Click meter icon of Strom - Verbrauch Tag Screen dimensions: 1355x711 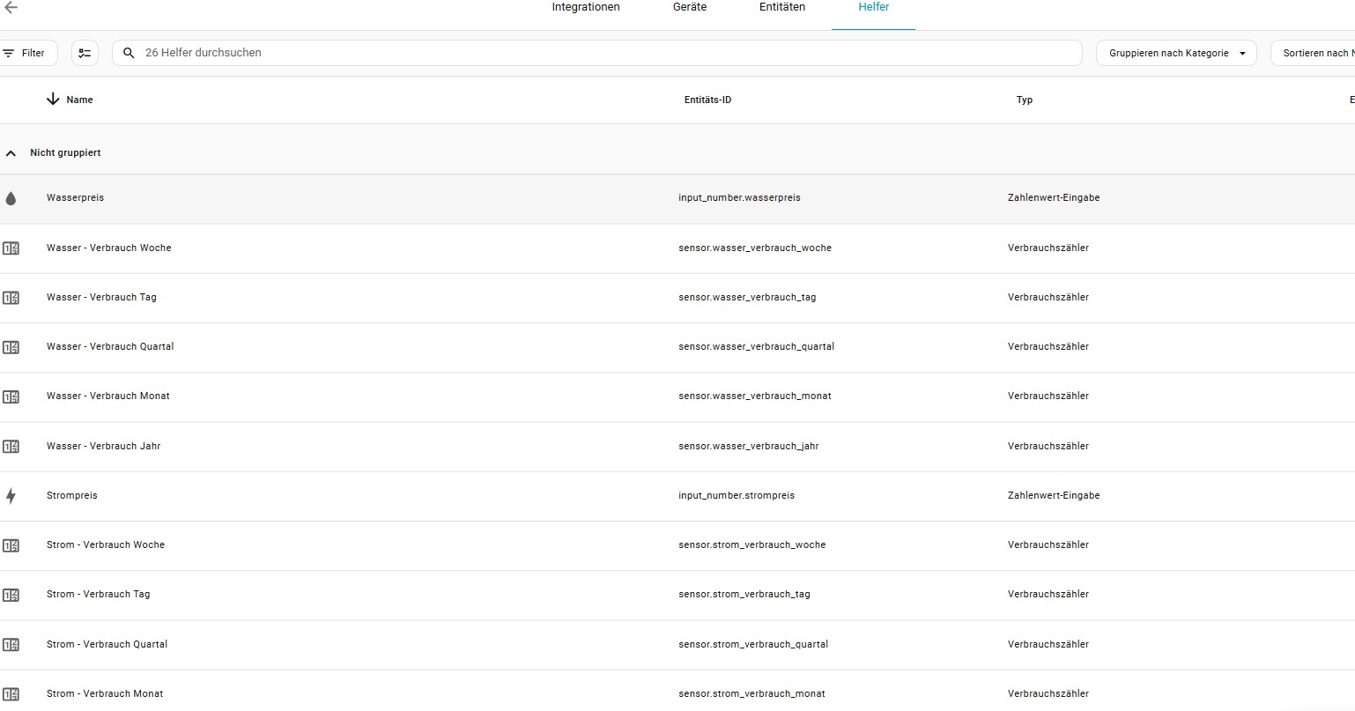11,595
